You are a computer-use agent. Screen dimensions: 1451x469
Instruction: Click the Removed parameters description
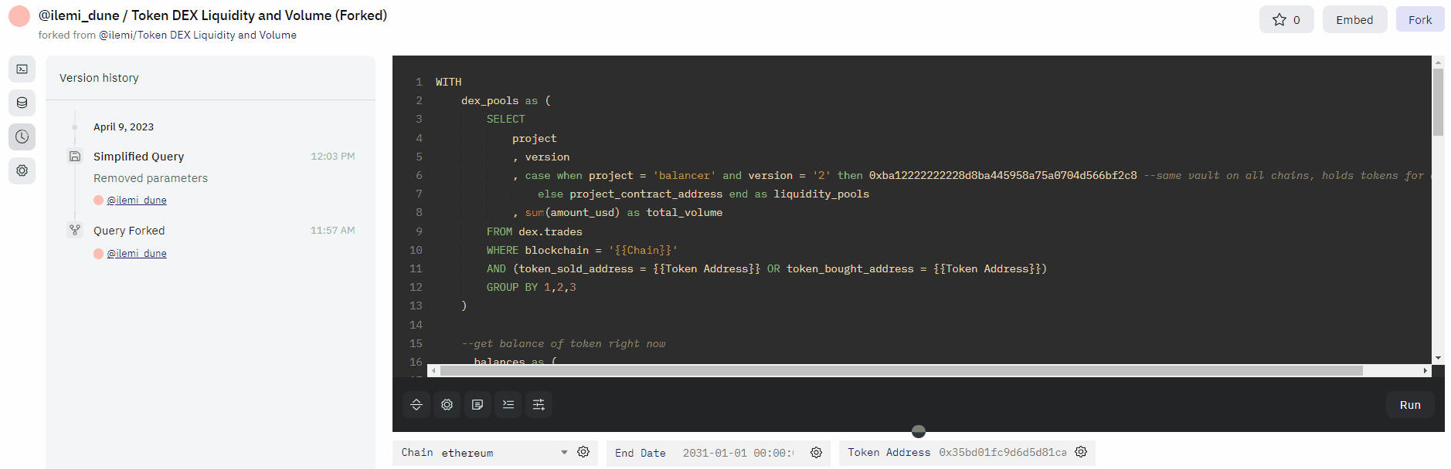click(151, 178)
